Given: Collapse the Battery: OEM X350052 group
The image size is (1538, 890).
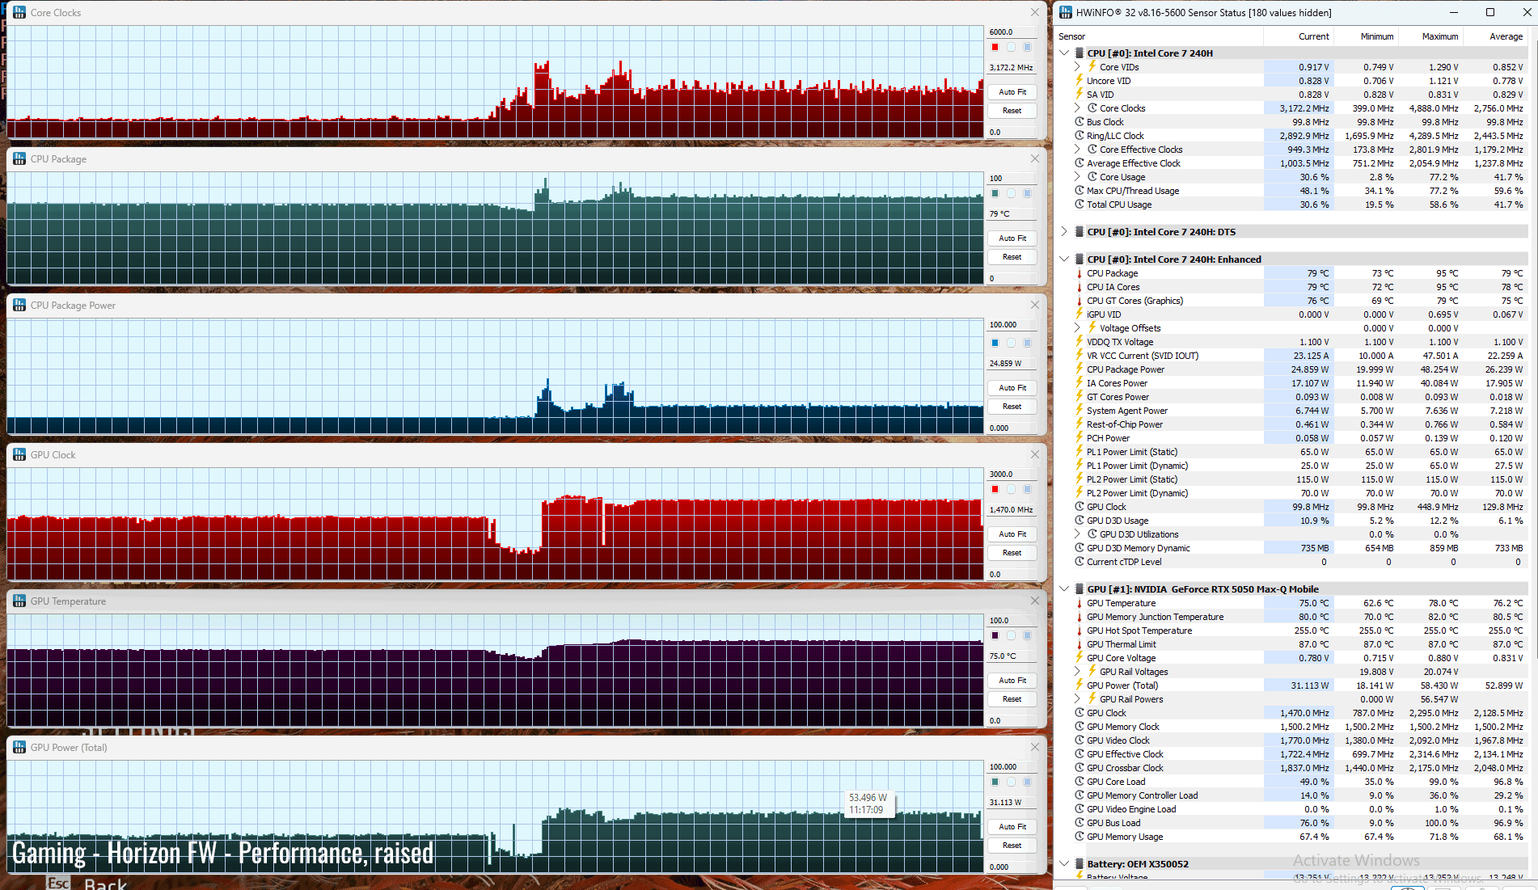Looking at the screenshot, I should [x=1064, y=863].
